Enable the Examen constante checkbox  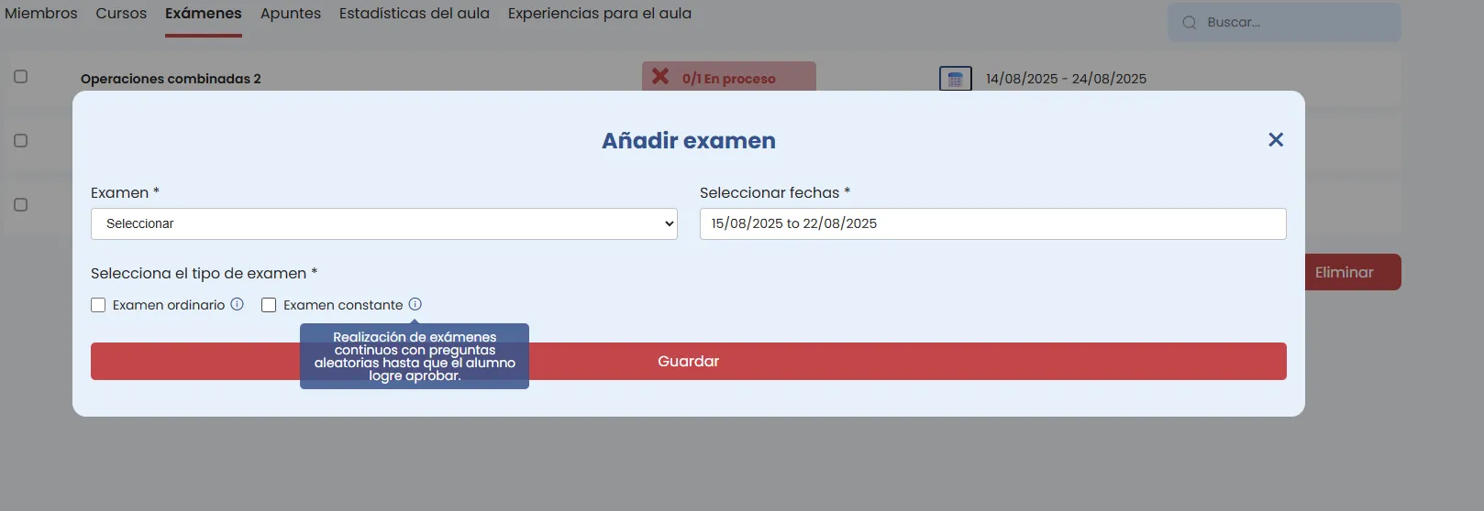click(269, 305)
